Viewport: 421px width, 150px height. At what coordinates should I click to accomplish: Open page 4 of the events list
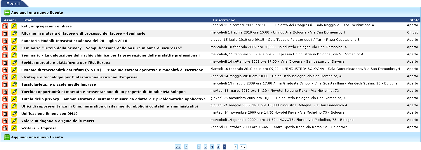(x=218, y=147)
